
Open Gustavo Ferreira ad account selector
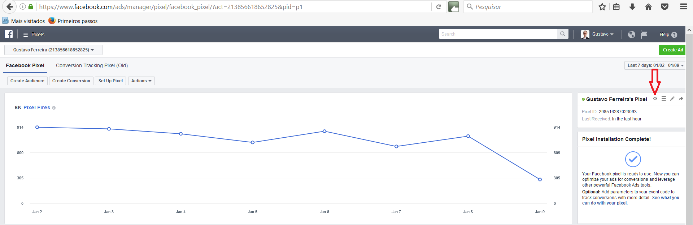(53, 50)
